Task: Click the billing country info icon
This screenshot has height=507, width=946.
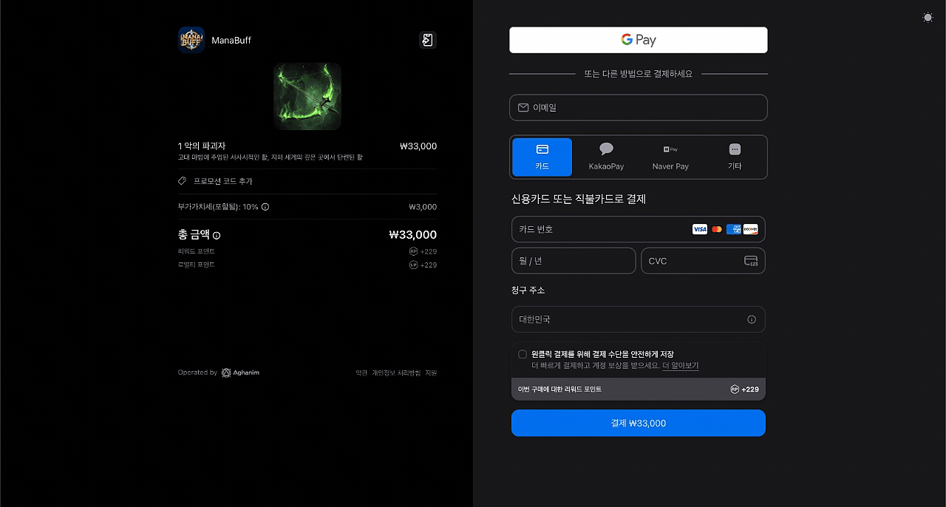Action: [x=751, y=319]
